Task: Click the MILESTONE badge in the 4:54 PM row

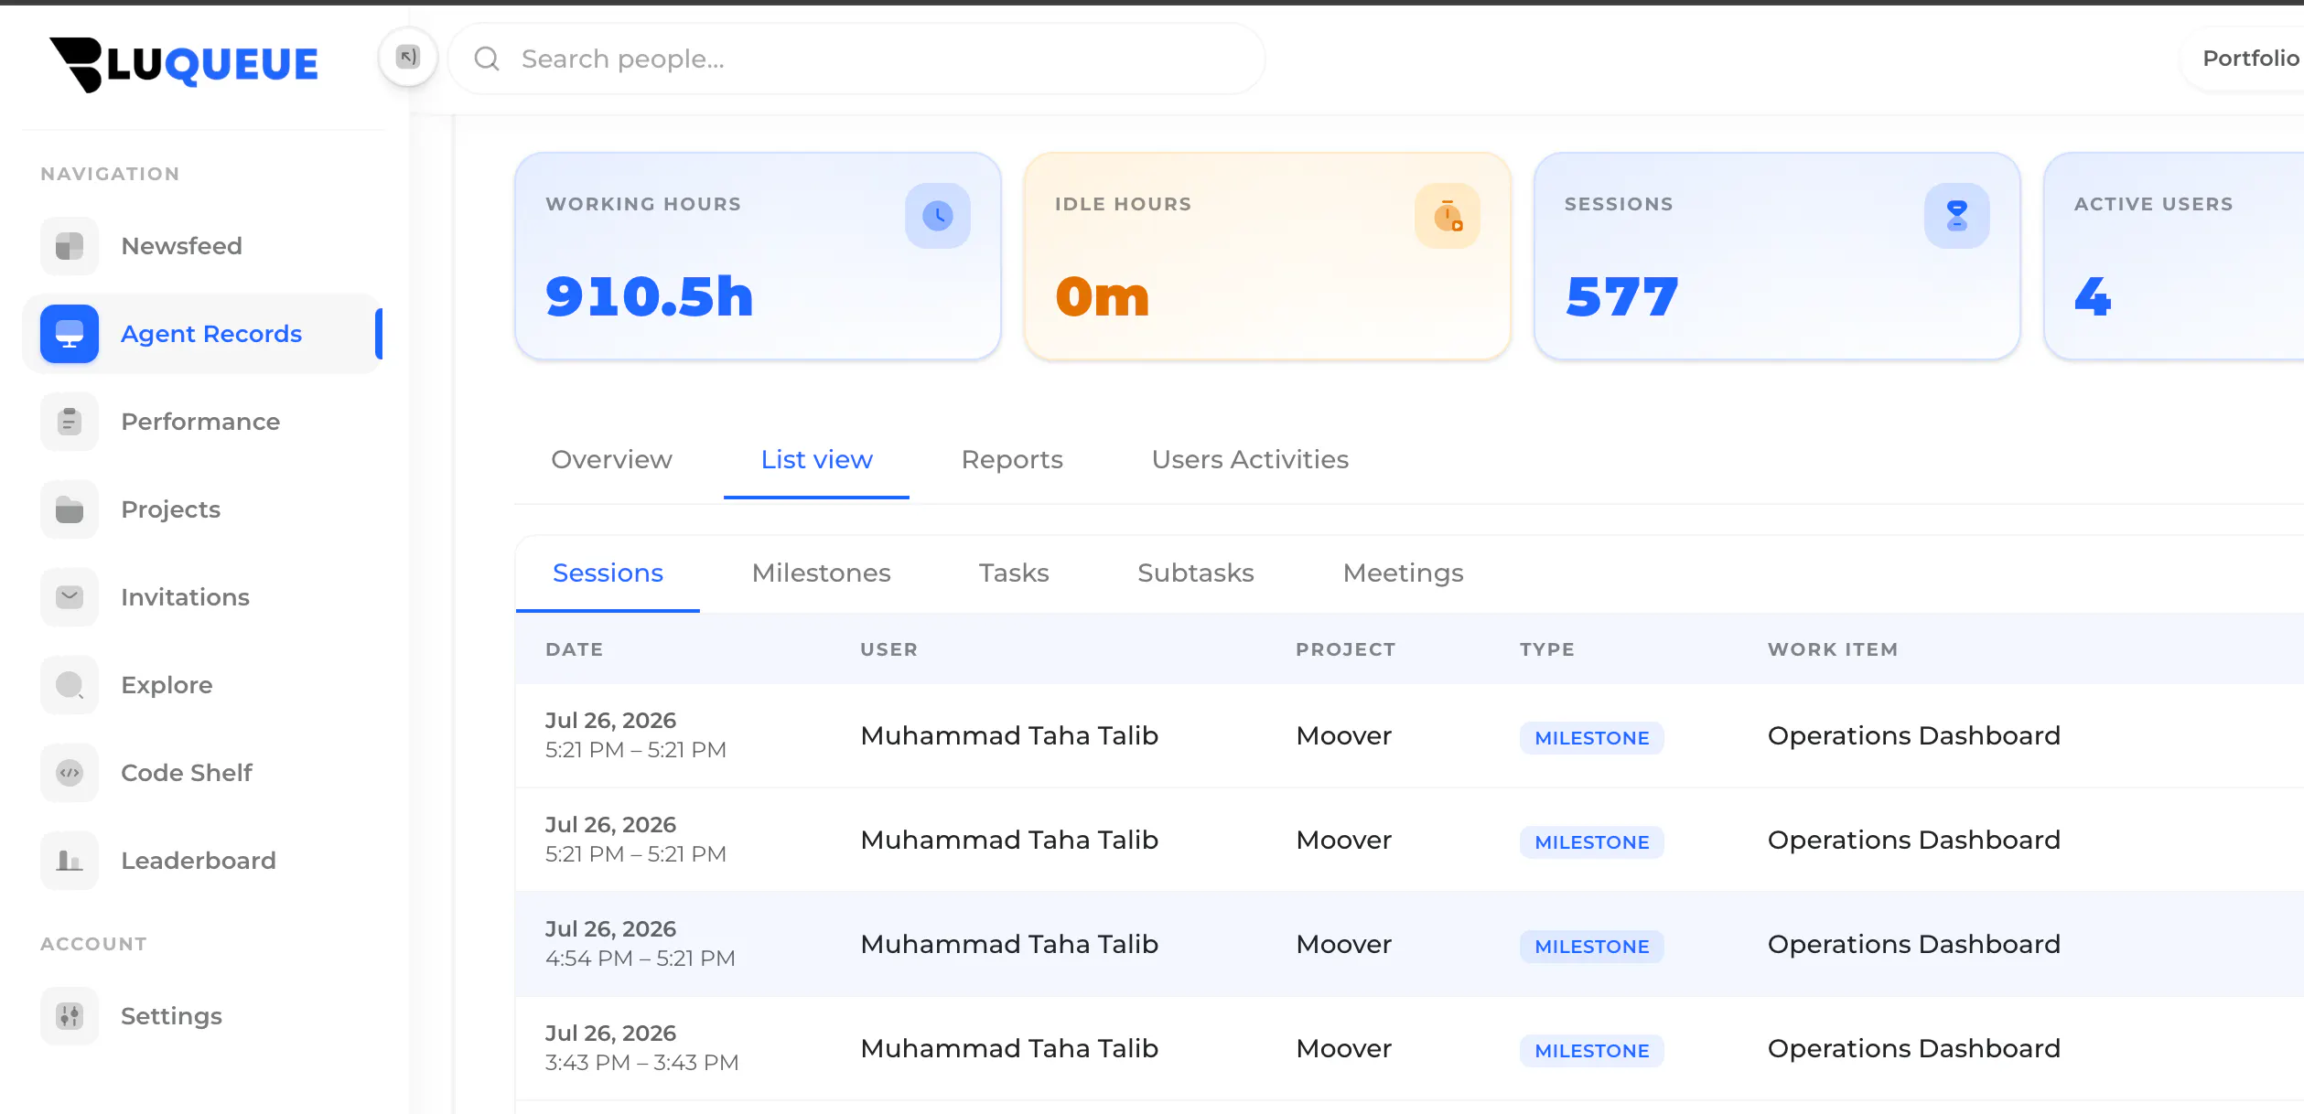Action: pyautogui.click(x=1592, y=947)
